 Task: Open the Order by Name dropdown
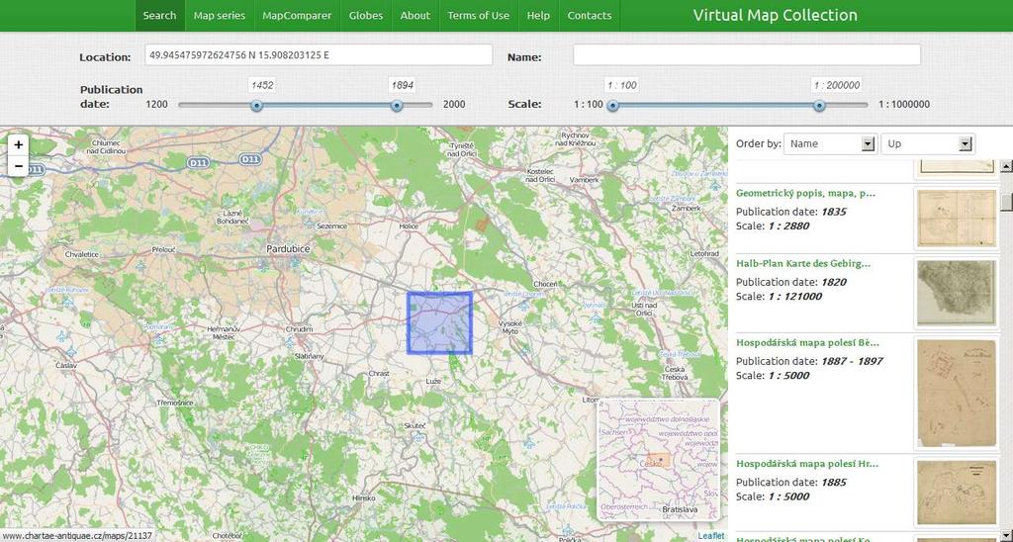click(830, 144)
